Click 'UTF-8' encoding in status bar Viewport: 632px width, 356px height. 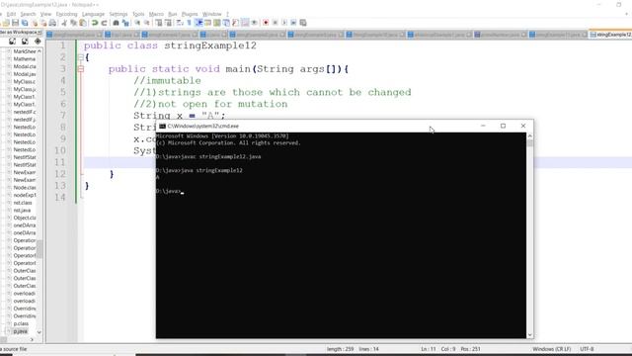pyautogui.click(x=587, y=349)
